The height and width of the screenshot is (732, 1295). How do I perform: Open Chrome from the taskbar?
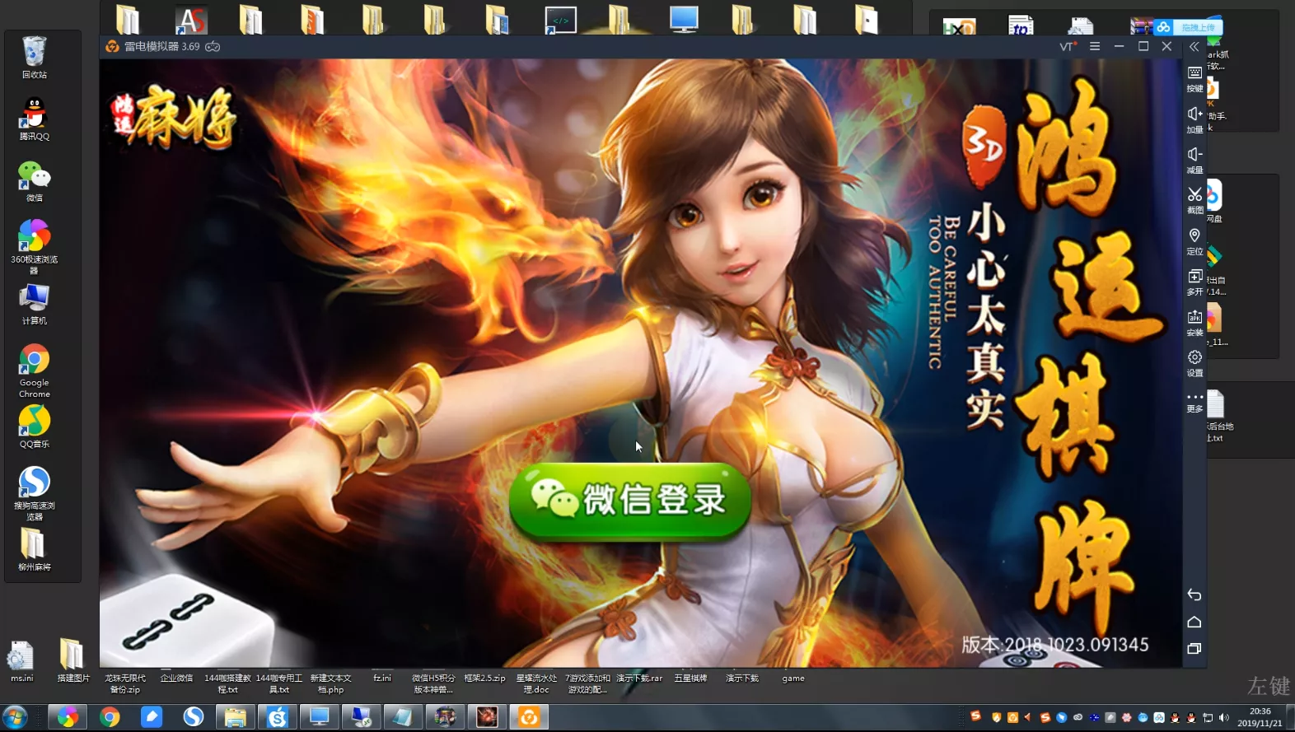110,717
